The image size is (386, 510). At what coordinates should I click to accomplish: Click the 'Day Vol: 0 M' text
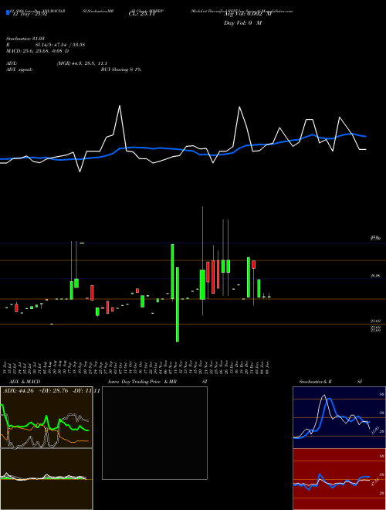click(x=242, y=23)
